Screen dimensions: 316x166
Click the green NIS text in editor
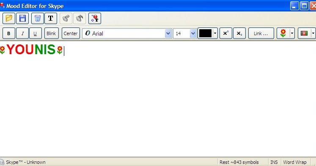pos(45,50)
